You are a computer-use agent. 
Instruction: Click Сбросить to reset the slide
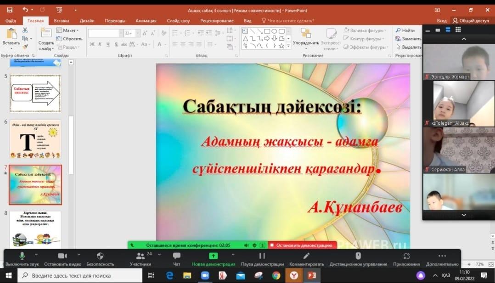click(x=69, y=39)
